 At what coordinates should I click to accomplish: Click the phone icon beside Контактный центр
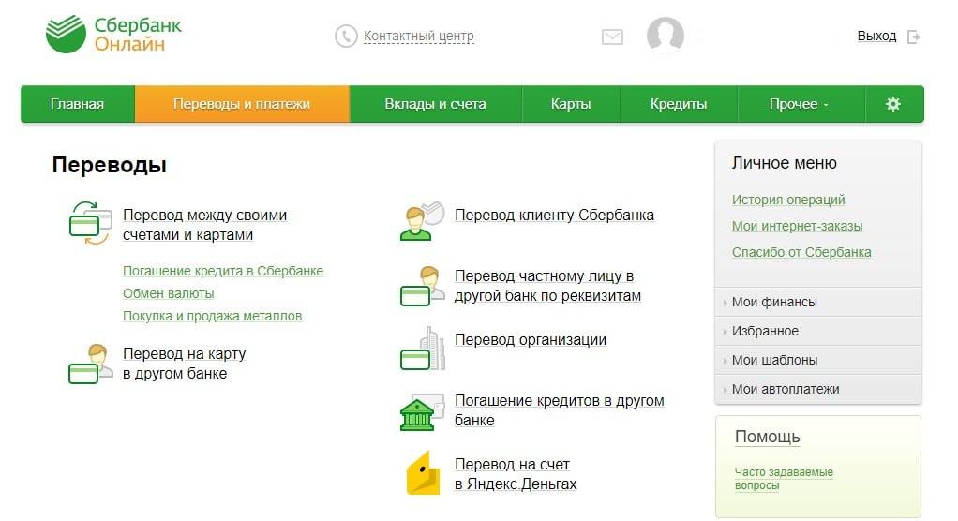pyautogui.click(x=346, y=37)
